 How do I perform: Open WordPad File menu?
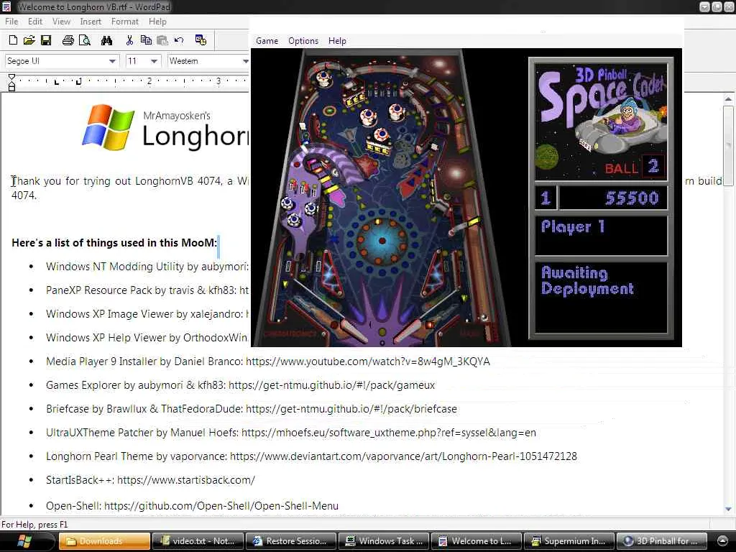coord(11,22)
